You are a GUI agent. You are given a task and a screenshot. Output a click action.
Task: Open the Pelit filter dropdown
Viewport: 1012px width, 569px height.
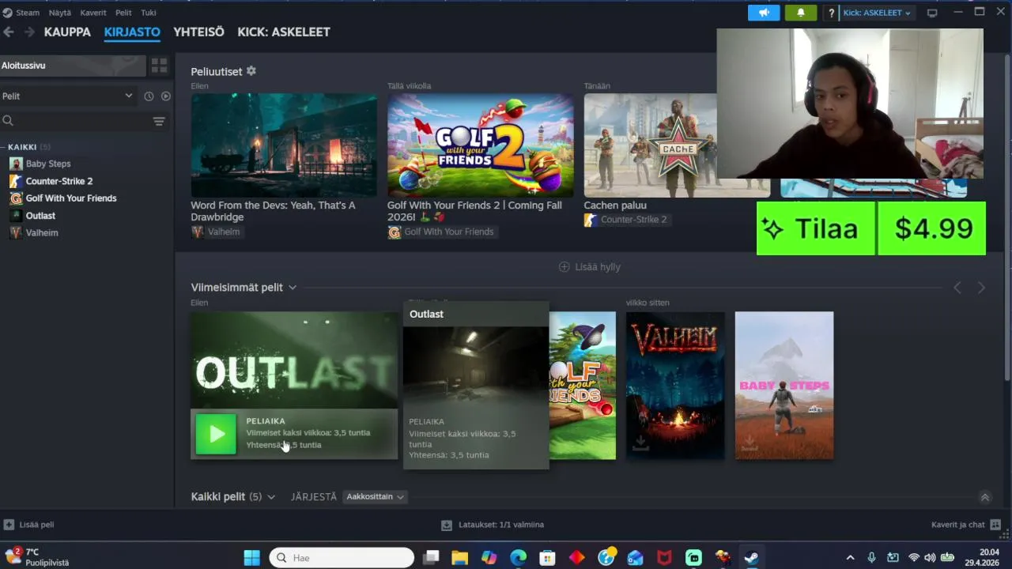tap(67, 96)
